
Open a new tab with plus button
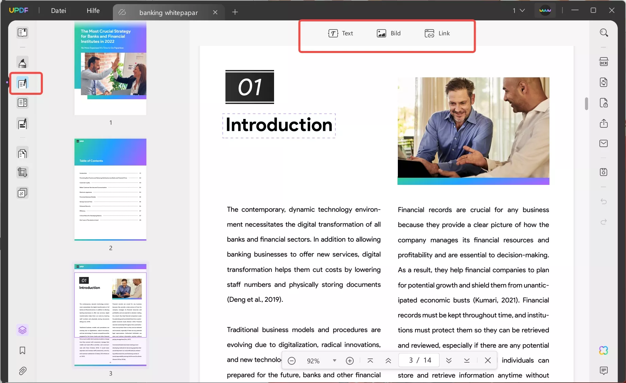click(x=235, y=12)
